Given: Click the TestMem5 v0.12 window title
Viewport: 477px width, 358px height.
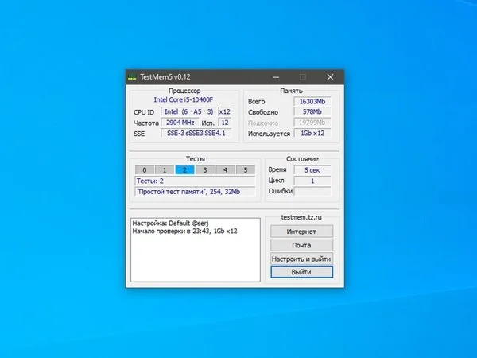Looking at the screenshot, I should [165, 77].
